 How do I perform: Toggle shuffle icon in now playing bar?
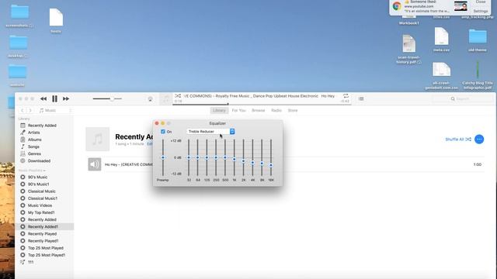tap(178, 96)
